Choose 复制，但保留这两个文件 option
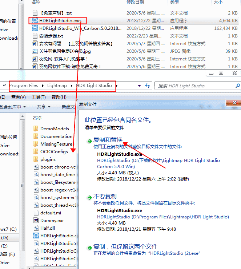 [125, 247]
